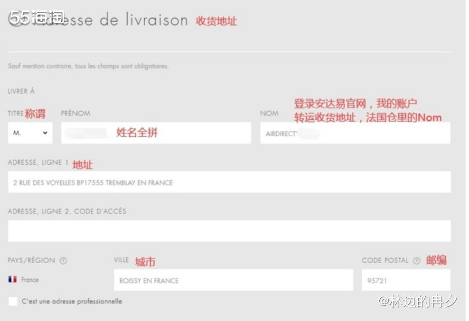Viewport: 469px width, 321px height.
Task: Click the Adresse Ligne 1 address field
Action: 228,183
